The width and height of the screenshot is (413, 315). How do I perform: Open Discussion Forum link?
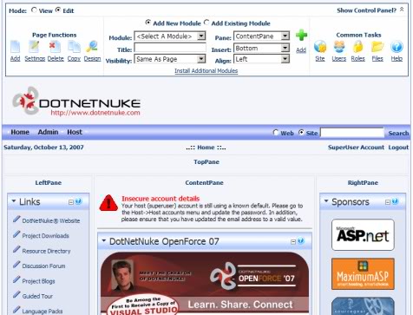(43, 266)
